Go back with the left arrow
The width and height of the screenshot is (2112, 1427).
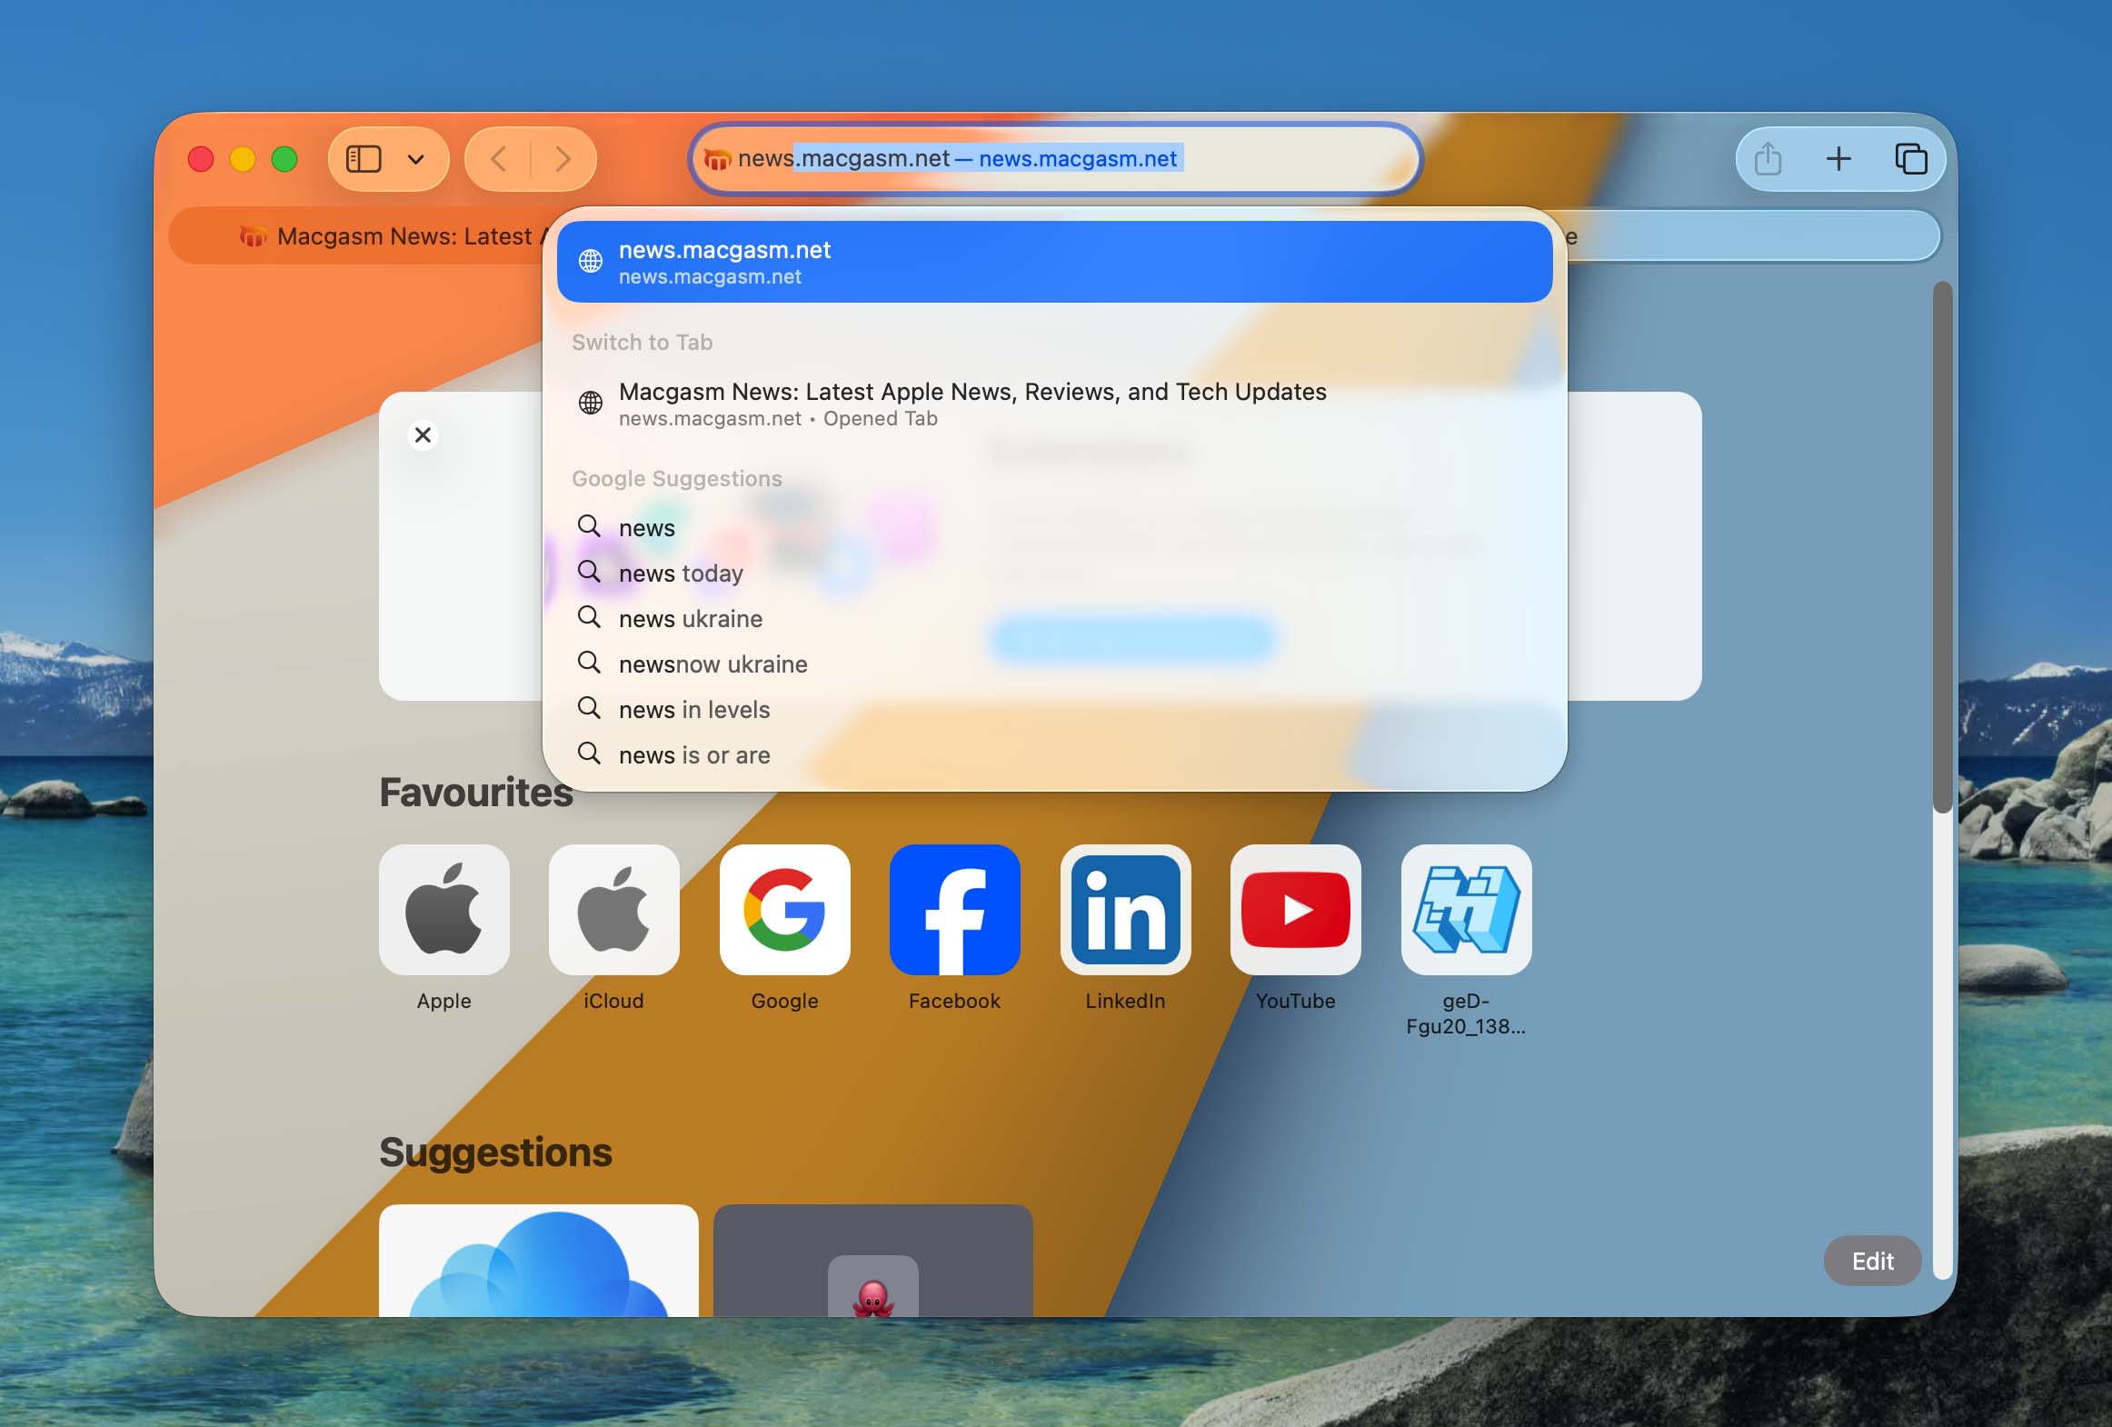[x=498, y=159]
